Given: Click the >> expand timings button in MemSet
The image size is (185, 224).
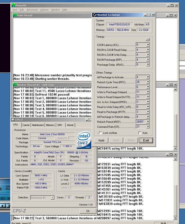Looking at the screenshot, I should tap(147, 39).
